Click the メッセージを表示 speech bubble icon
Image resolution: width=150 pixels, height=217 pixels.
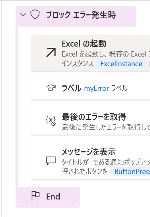(x=51, y=161)
